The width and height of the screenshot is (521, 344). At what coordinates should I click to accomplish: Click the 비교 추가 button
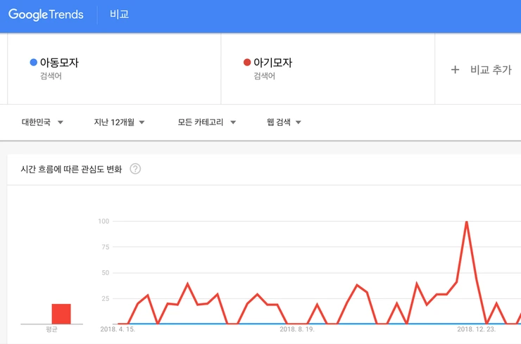coord(482,70)
